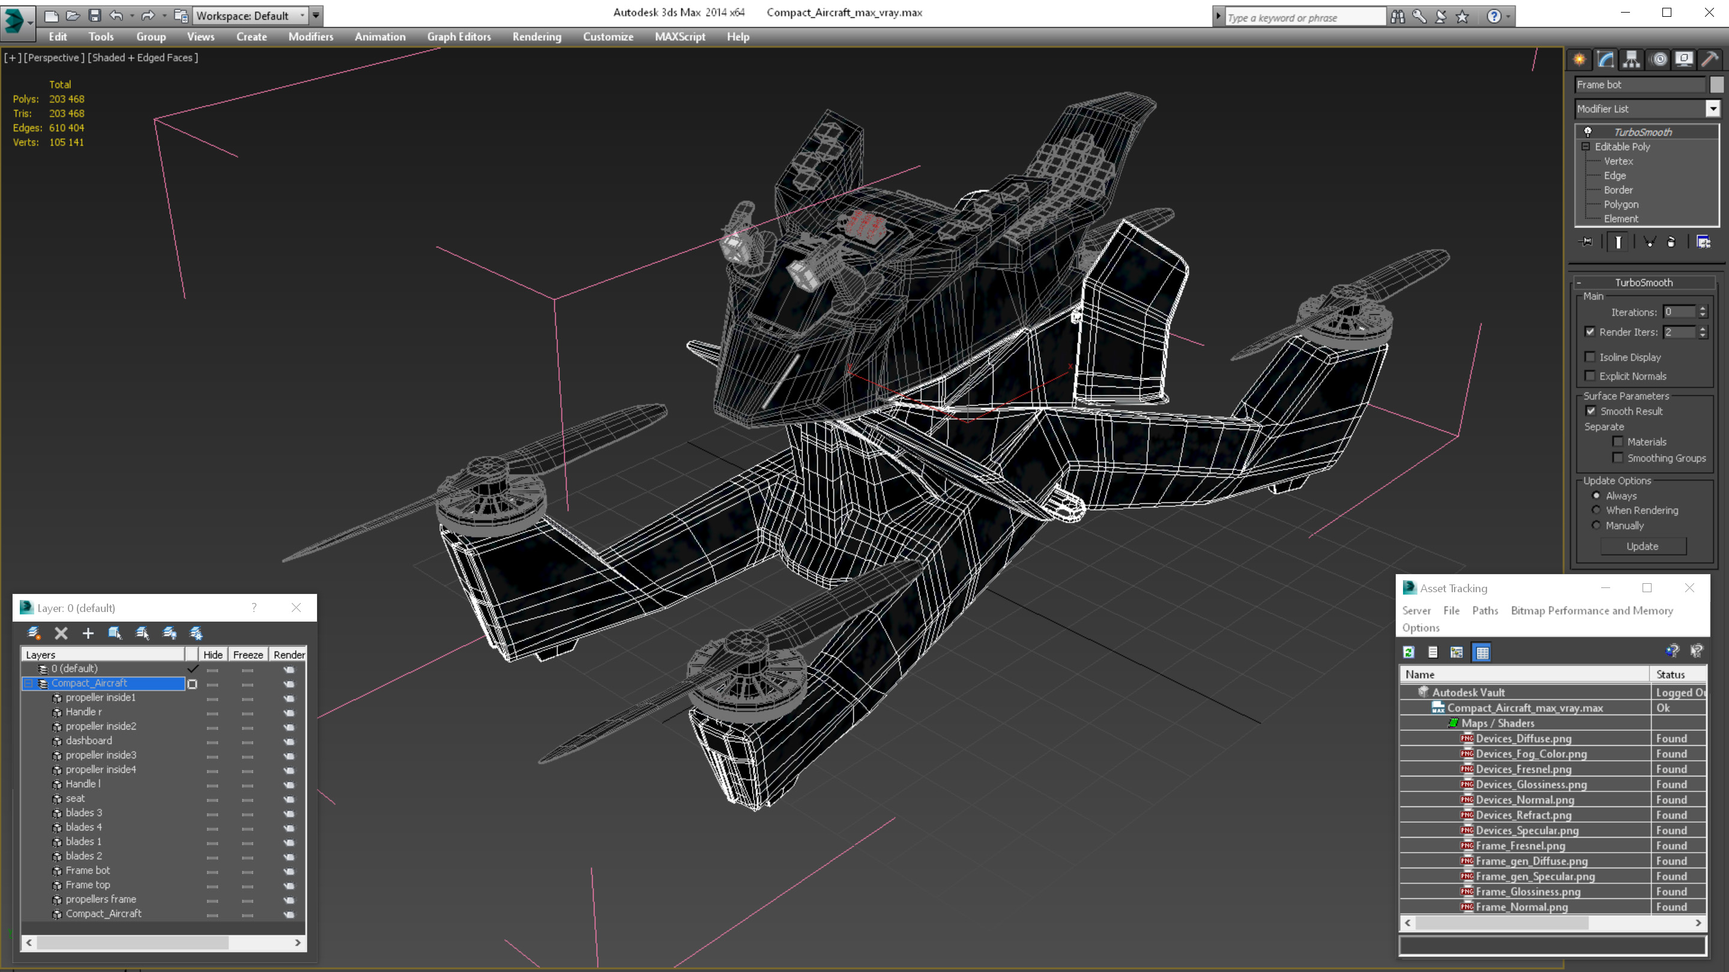
Task: Select Manually update radio button
Action: tap(1596, 525)
